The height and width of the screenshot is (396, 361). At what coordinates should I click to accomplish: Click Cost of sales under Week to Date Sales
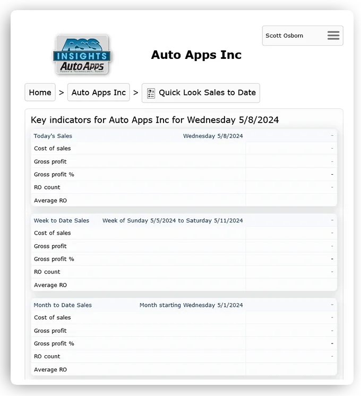point(53,233)
